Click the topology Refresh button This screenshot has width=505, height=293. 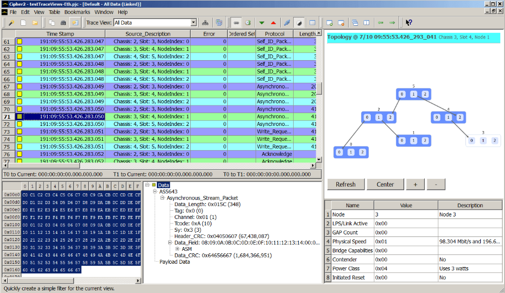(346, 185)
